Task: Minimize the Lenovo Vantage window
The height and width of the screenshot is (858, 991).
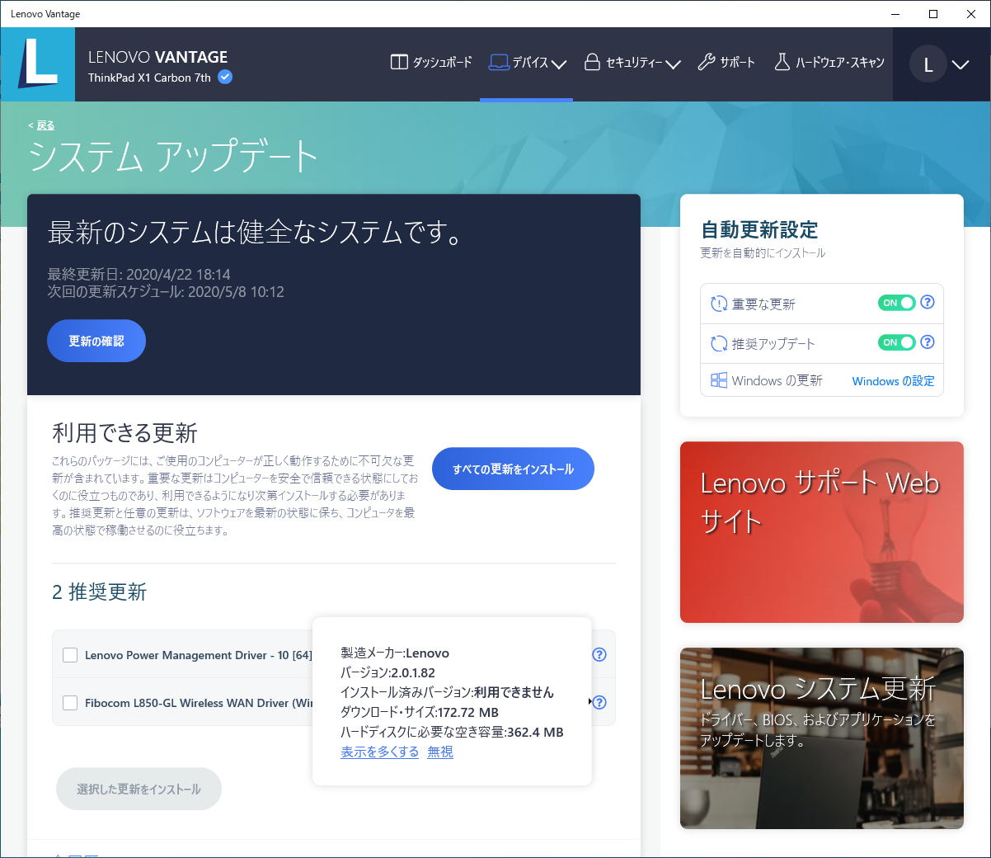Action: (x=895, y=14)
